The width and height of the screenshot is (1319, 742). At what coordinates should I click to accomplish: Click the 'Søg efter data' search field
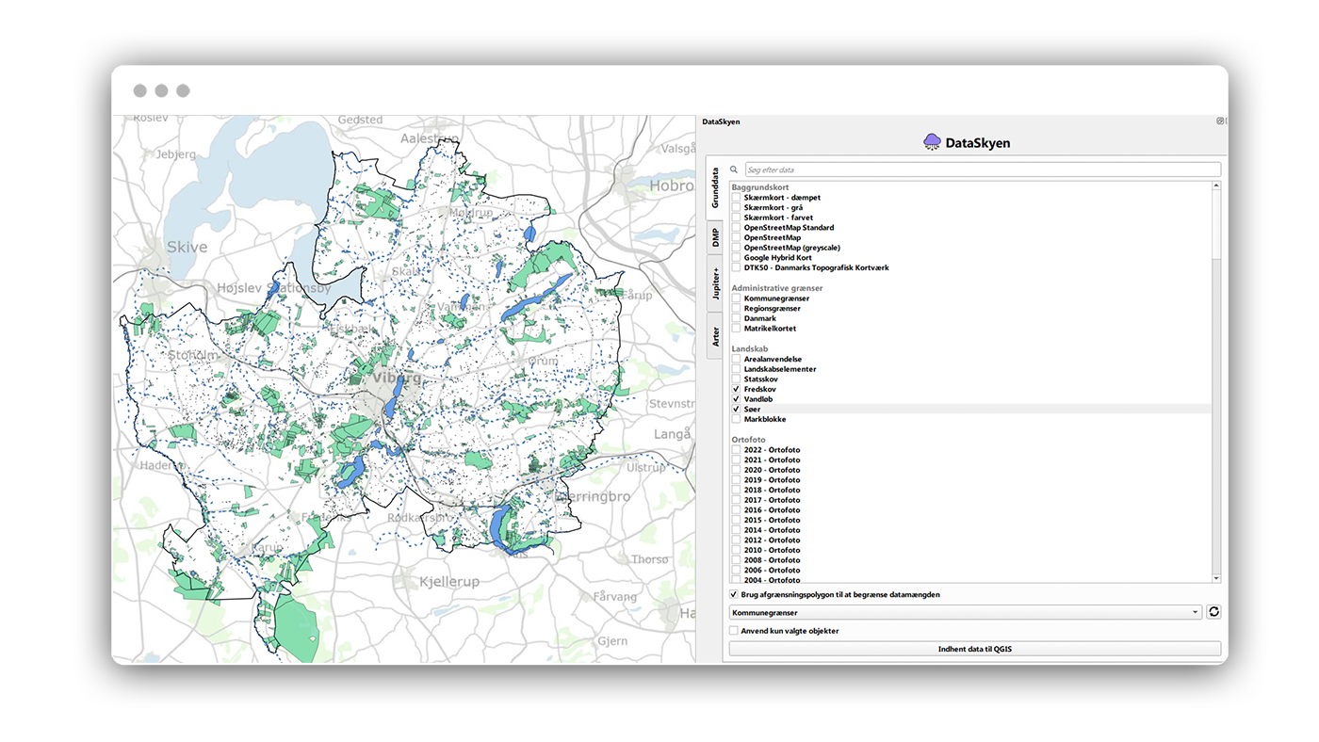click(x=982, y=169)
